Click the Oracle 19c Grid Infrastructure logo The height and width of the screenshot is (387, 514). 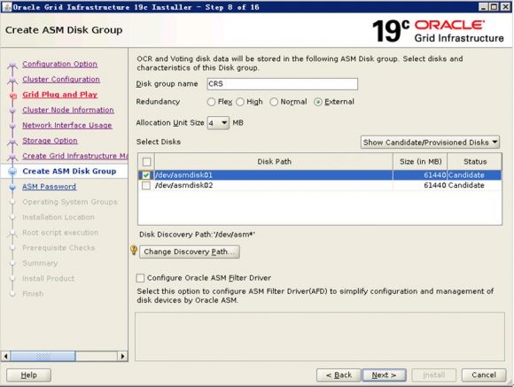click(438, 31)
